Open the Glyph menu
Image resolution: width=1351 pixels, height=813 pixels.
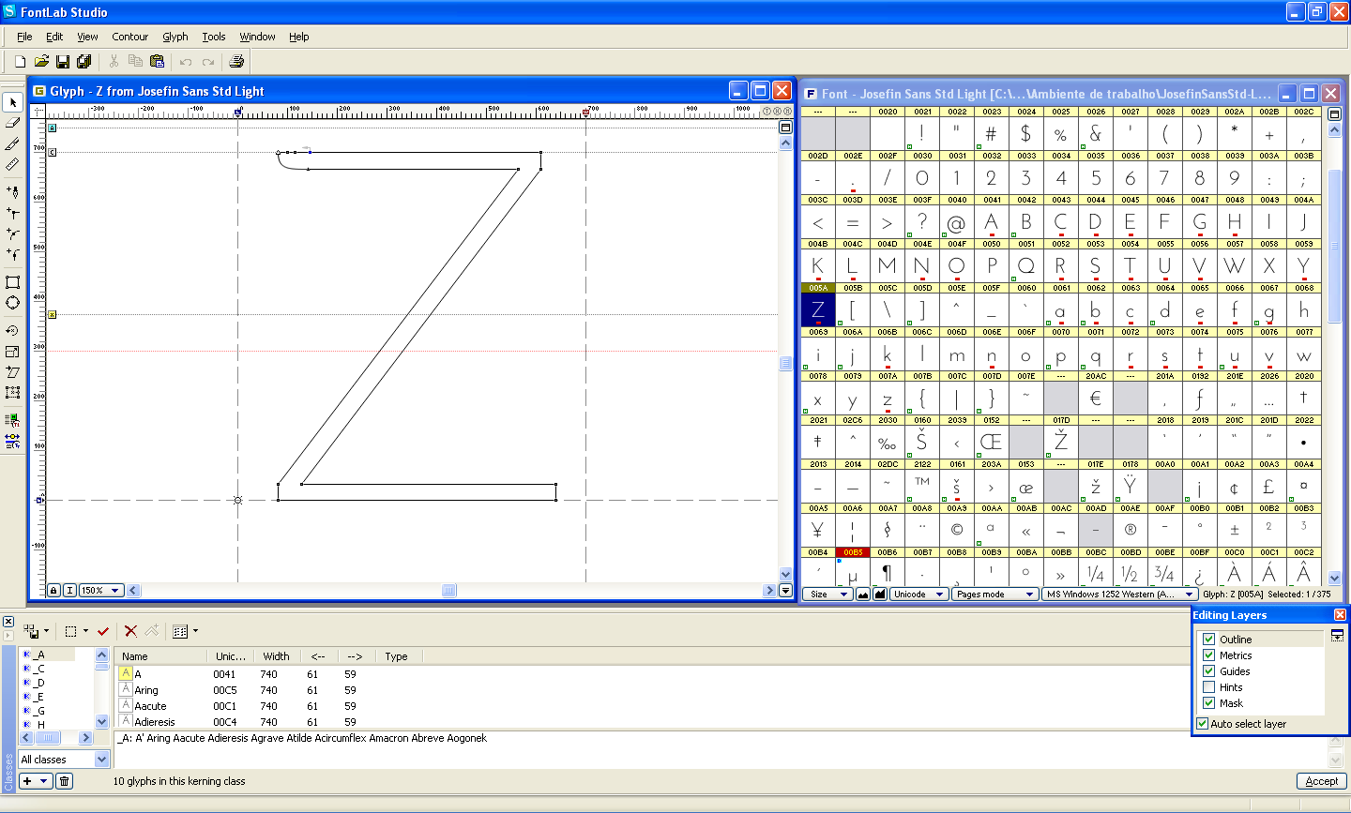tap(175, 37)
